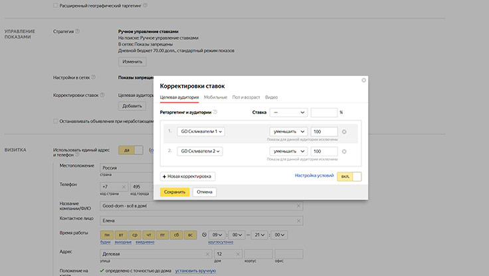Toggle the вкл. switch in dialog

pos(349,176)
